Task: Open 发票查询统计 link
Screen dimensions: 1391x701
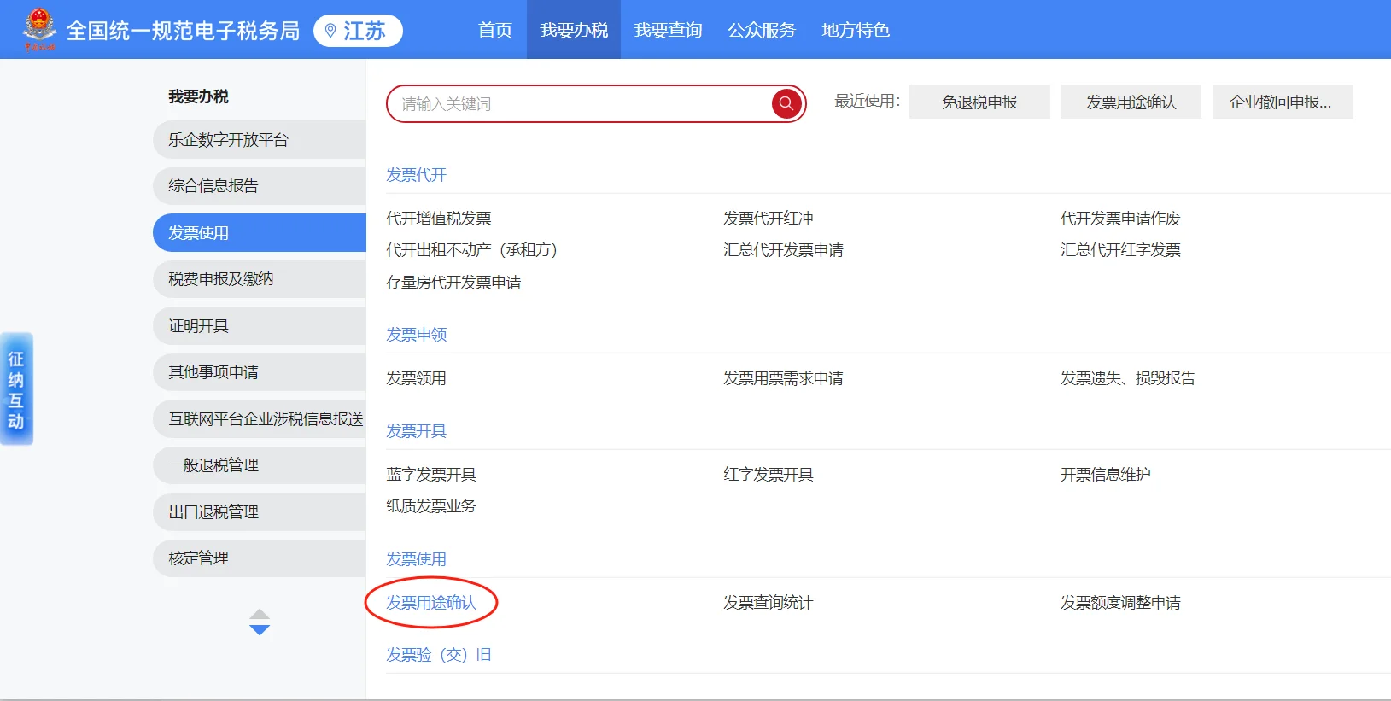Action: (769, 603)
